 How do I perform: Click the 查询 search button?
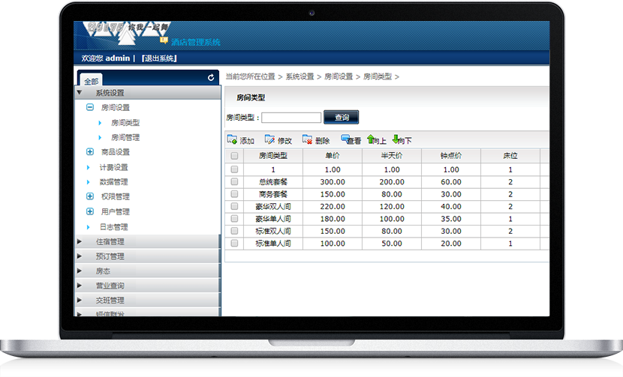[x=342, y=118]
